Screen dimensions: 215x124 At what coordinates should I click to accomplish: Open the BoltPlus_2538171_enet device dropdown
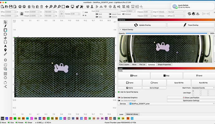click(172, 104)
